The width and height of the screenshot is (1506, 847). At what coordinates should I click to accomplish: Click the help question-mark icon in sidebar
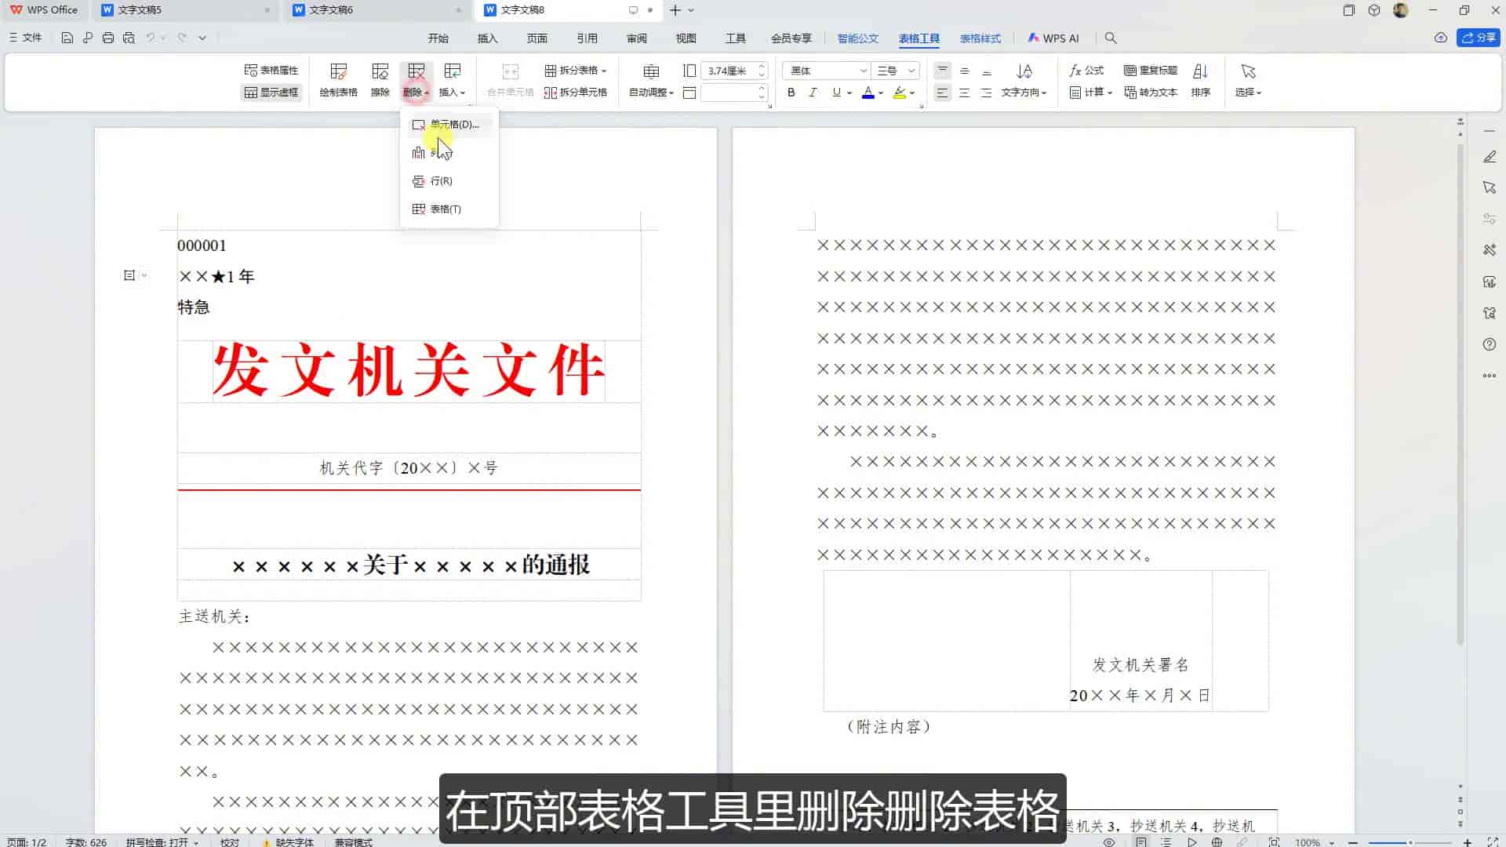1490,344
